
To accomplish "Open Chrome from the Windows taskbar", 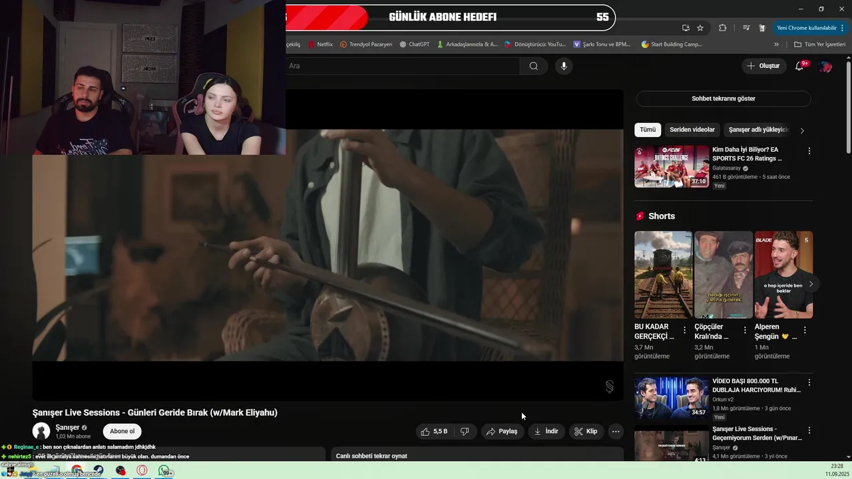I will pyautogui.click(x=77, y=470).
